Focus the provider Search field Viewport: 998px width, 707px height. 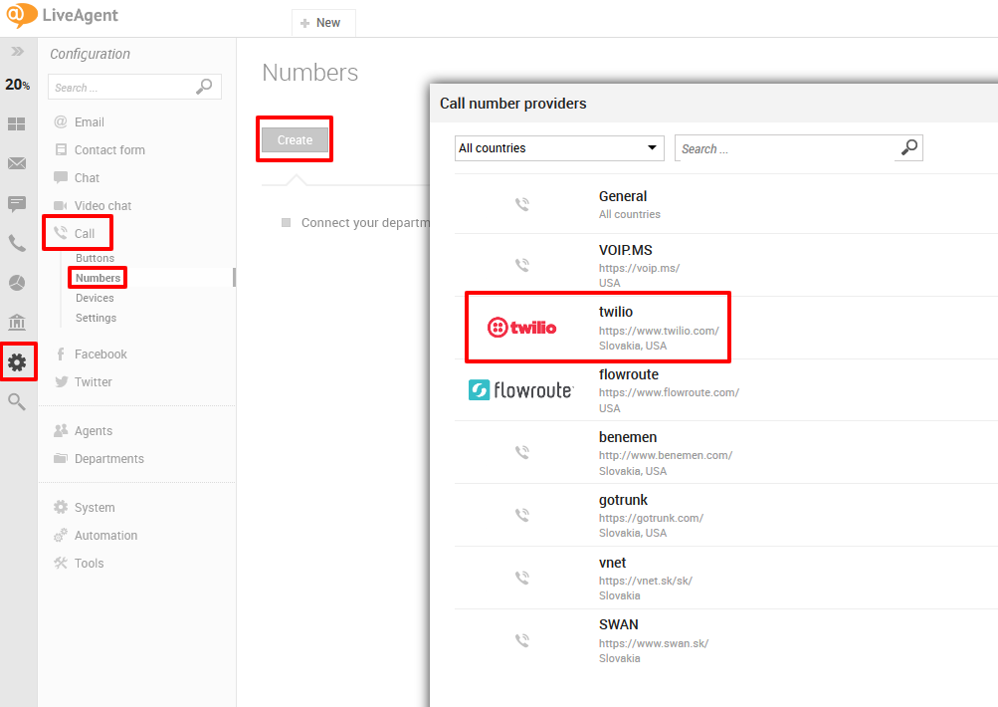click(x=786, y=148)
